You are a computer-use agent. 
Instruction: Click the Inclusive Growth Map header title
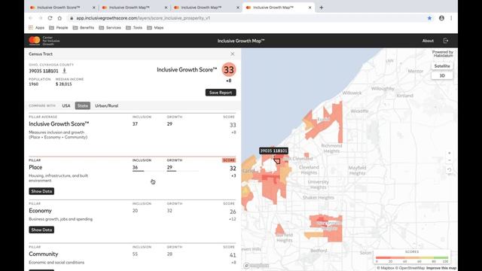coord(241,41)
